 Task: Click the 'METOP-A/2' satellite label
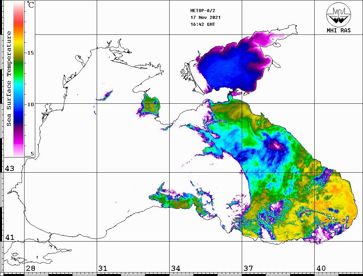tap(202, 11)
